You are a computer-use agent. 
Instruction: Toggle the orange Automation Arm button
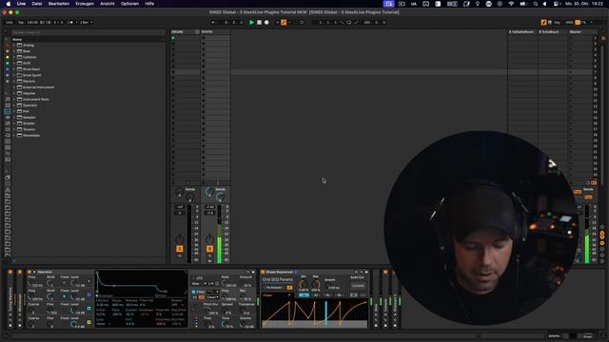[284, 23]
